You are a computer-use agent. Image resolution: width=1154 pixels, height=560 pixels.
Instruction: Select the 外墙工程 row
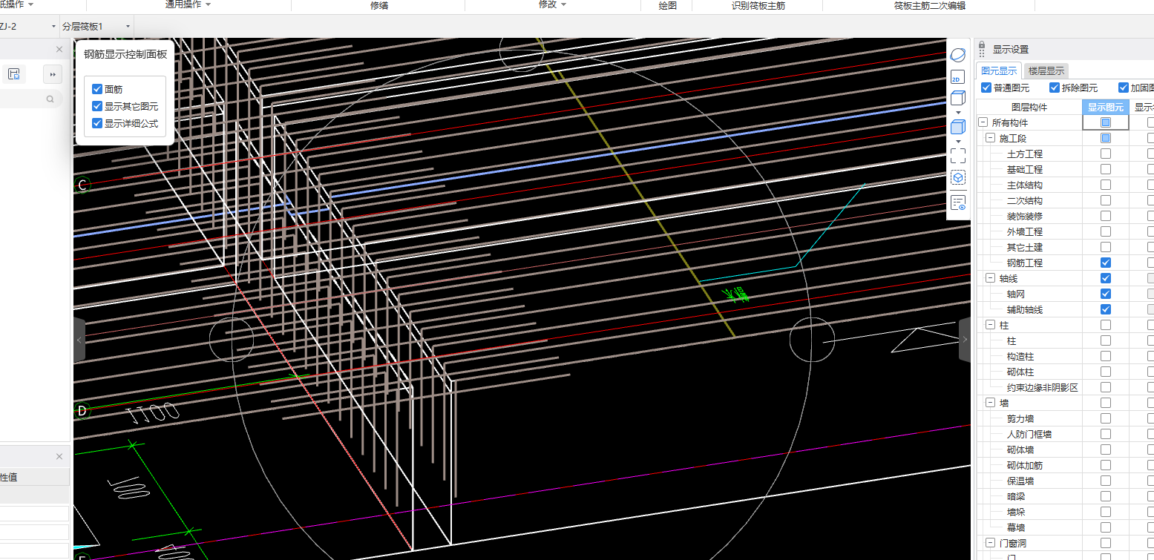click(1024, 231)
